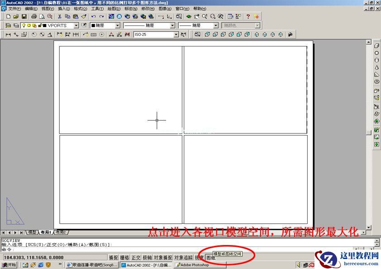Select the Radius Dimension tool
Viewport: 381px width, 269px height.
pos(34,34)
